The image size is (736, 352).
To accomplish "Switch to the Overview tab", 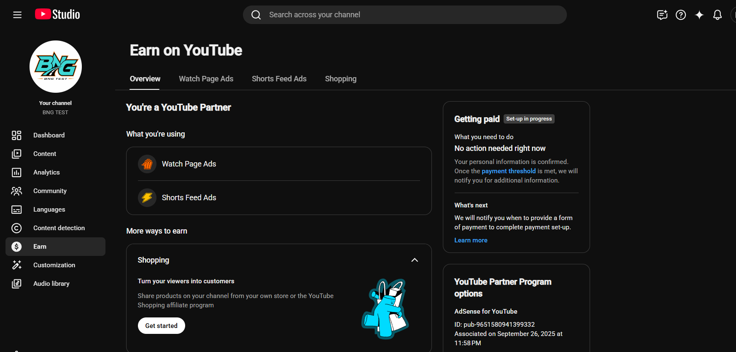I will coord(145,79).
